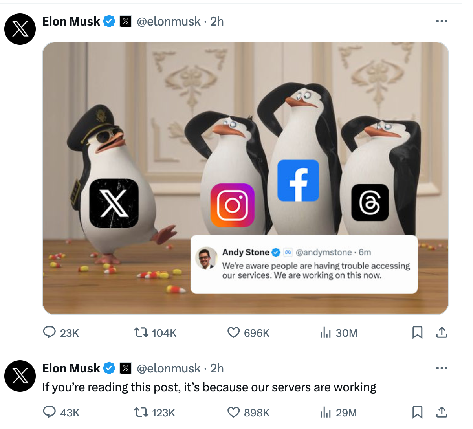Bookmark the penguin meme post
Image resolution: width=473 pixels, height=429 pixels.
pos(417,333)
